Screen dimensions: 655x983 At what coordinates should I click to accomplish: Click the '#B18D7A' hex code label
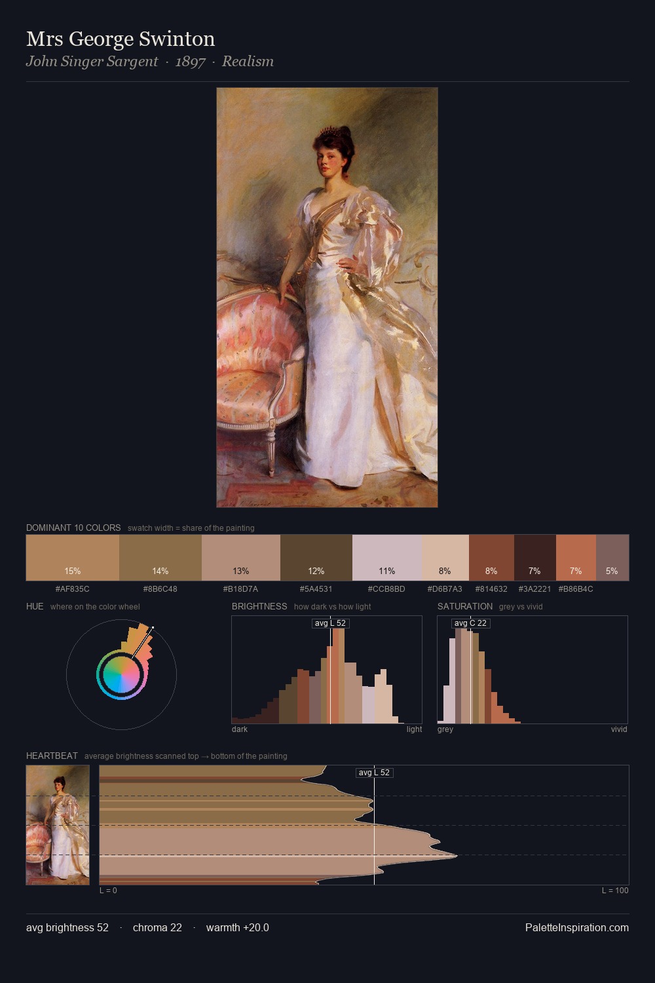pyautogui.click(x=241, y=589)
